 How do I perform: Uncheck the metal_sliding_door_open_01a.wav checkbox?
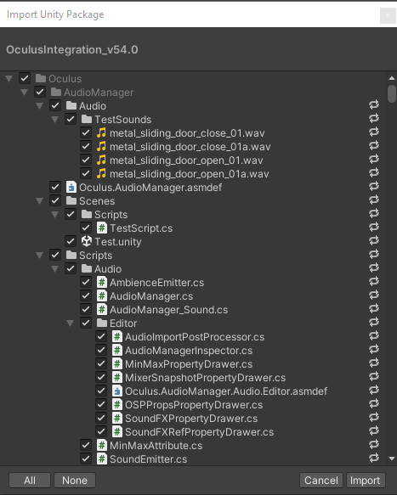click(x=86, y=173)
